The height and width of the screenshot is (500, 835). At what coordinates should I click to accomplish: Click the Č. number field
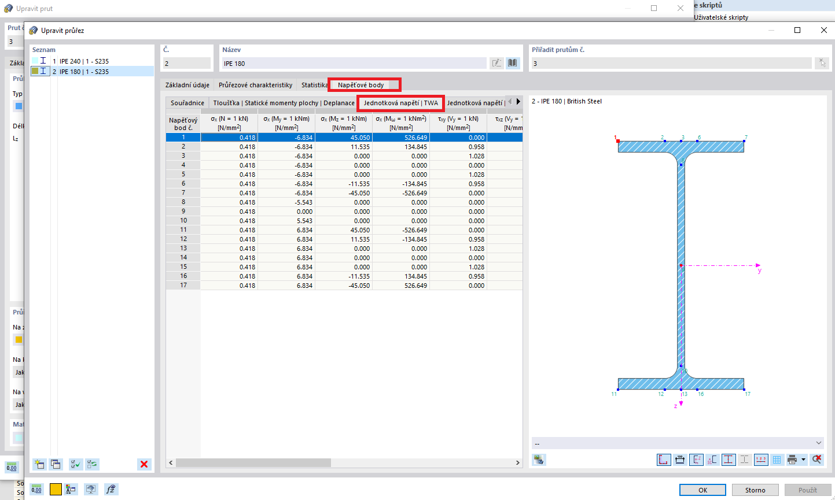tap(186, 63)
